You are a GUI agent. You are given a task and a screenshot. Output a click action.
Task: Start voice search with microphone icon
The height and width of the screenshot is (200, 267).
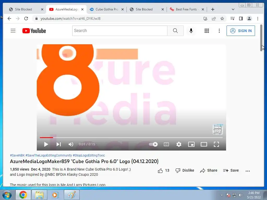pyautogui.click(x=191, y=31)
